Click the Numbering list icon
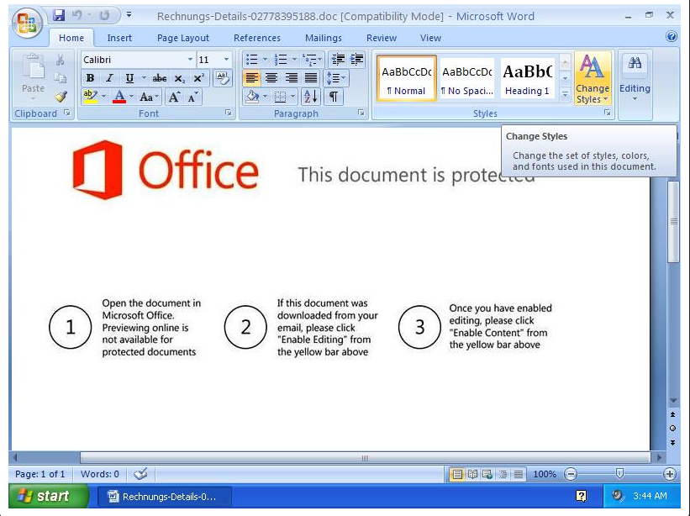Screen dimensions: 690x516 point(281,60)
